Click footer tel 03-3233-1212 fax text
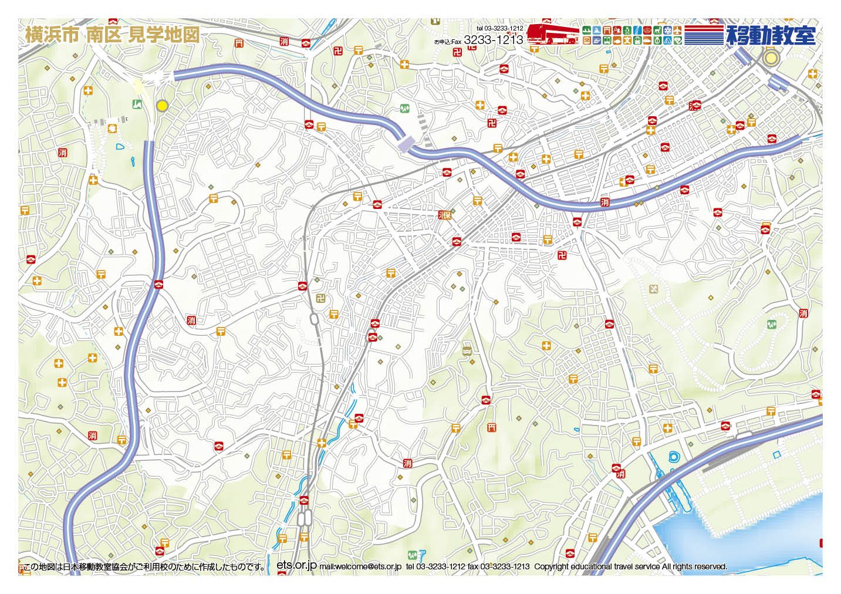The width and height of the screenshot is (841, 594). pyautogui.click(x=468, y=566)
